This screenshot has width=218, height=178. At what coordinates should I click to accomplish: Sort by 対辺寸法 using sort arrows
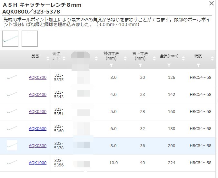125,58
